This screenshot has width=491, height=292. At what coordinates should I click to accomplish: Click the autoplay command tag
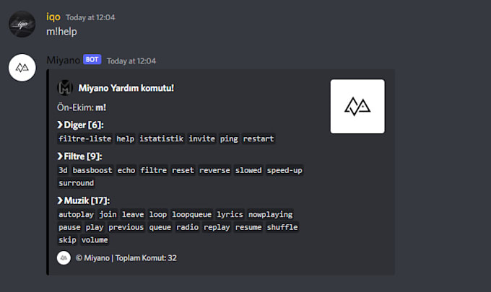pos(77,214)
